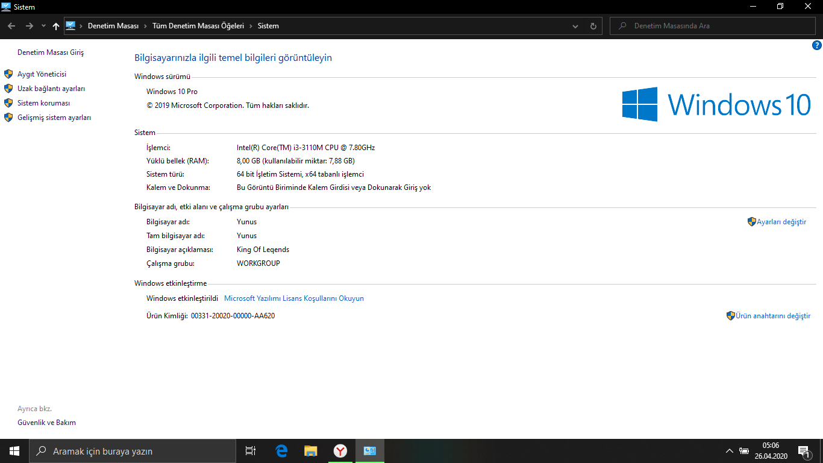
Task: Open the Action Center notifications icon
Action: pyautogui.click(x=804, y=451)
